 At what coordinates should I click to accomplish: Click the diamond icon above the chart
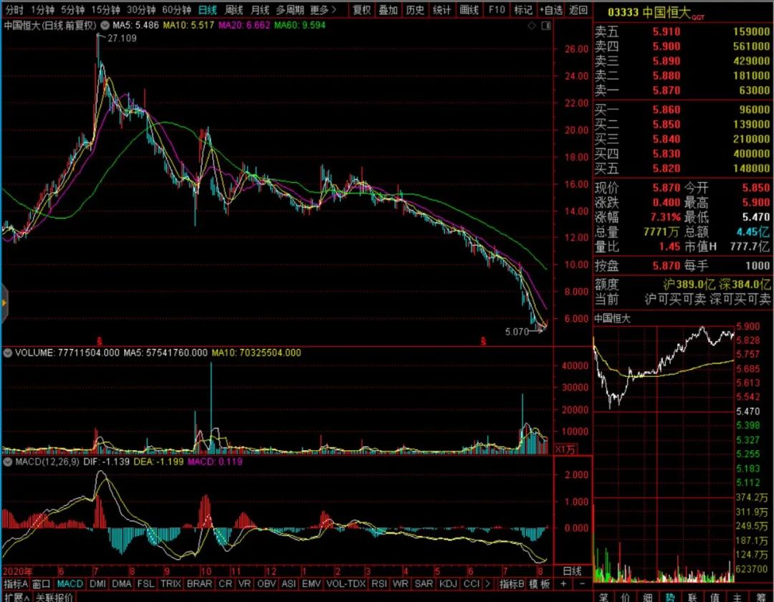tap(532, 26)
